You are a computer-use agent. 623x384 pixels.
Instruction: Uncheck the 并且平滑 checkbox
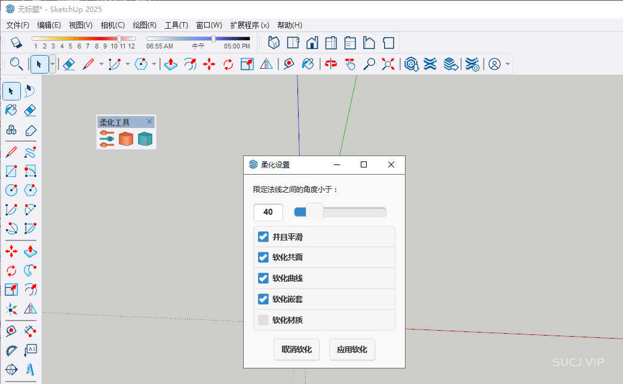[x=263, y=237]
